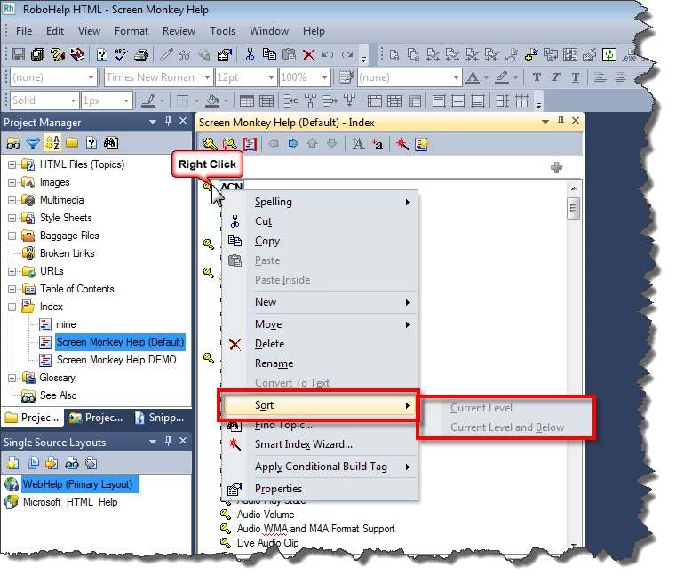Click the Smart Index Wizard icon in Index toolbar
This screenshot has height=583, width=676.
click(402, 144)
